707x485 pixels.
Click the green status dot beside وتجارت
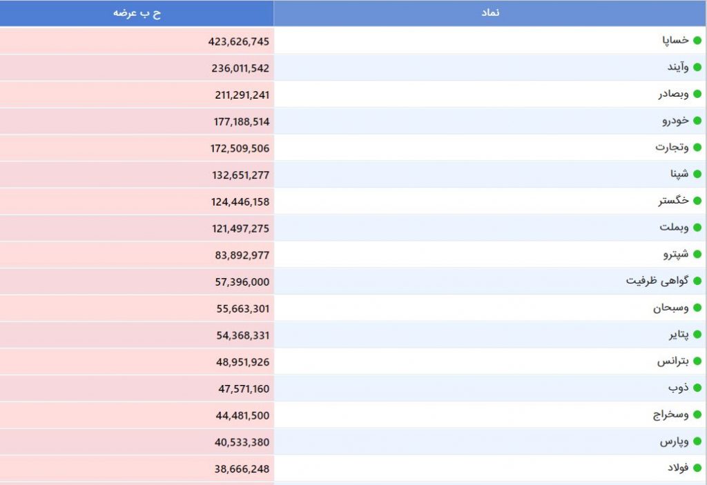697,148
